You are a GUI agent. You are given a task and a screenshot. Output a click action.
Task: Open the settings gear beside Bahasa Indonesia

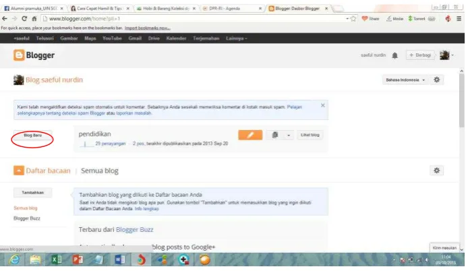pos(436,80)
